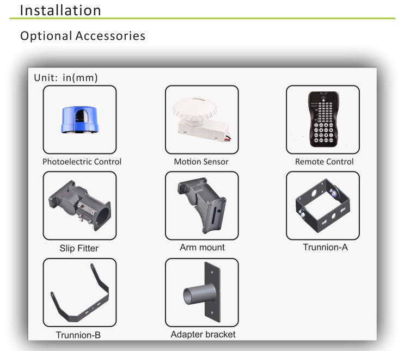
Task: Open the Slip Fitter product image
Action: point(79,206)
